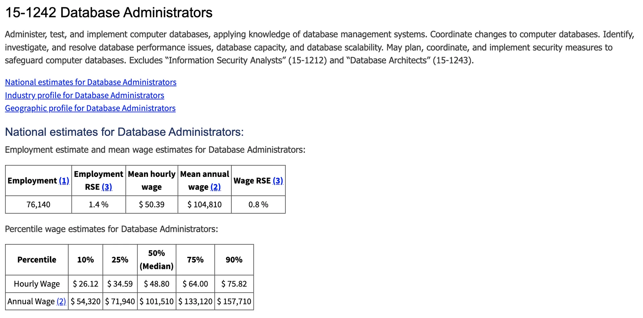Click the 76,140 employment value cell

39,205
